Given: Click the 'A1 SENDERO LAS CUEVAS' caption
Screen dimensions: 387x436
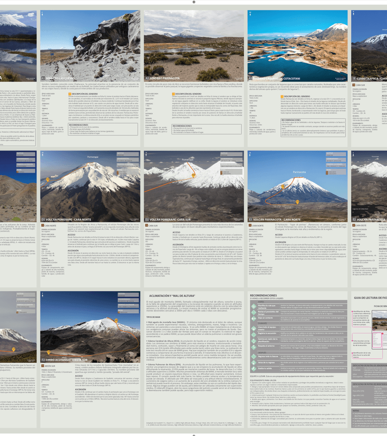Looking at the screenshot, I should [58, 79].
